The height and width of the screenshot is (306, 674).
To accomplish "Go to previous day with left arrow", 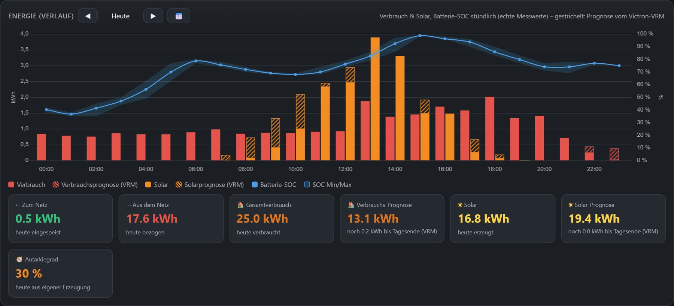I will click(88, 16).
